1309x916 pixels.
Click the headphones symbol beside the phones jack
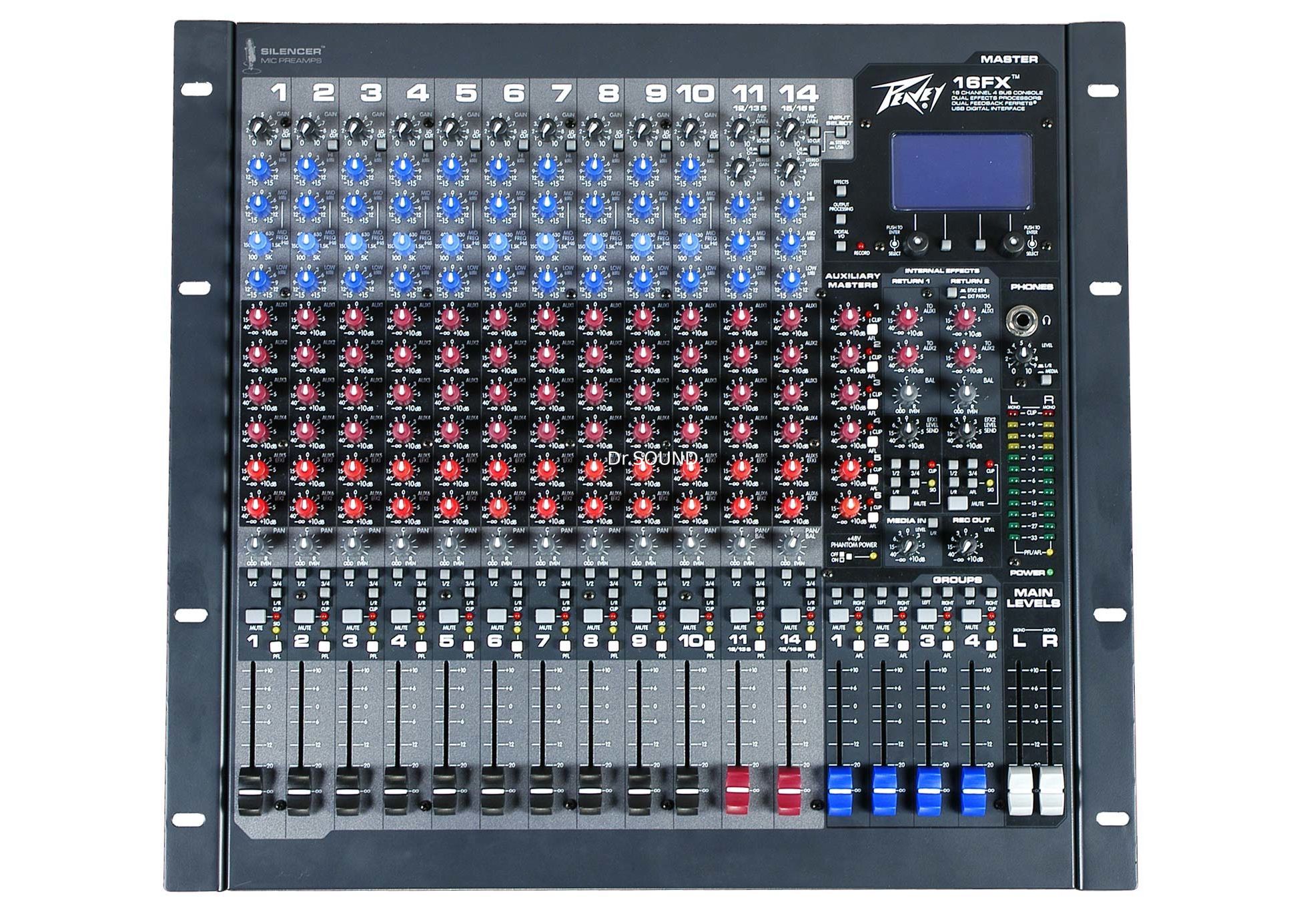(x=1045, y=321)
